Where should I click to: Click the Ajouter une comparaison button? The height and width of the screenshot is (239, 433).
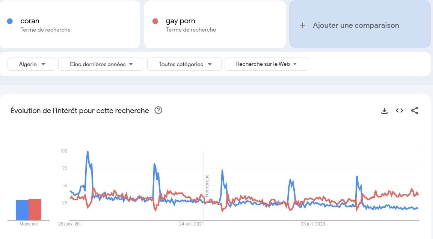click(356, 25)
